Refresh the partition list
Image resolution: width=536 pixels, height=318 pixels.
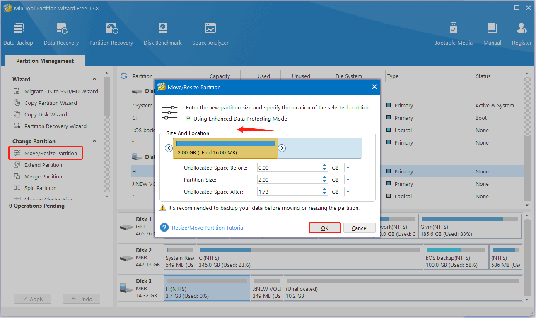pyautogui.click(x=123, y=76)
